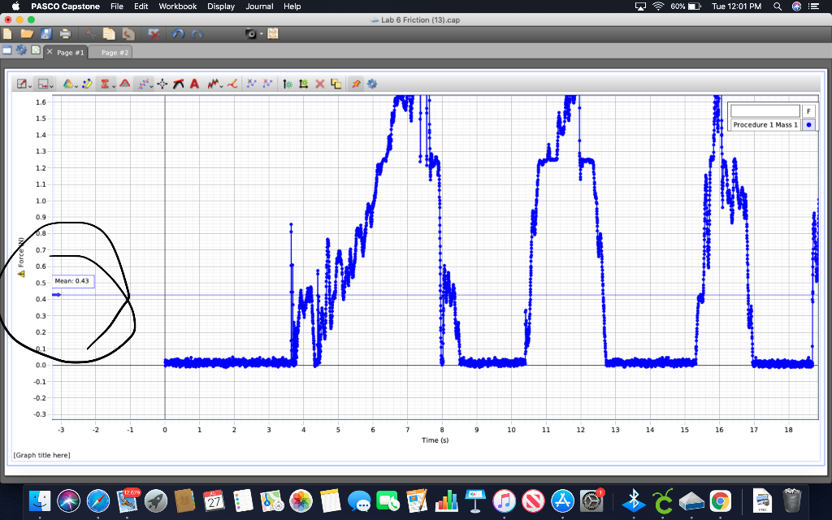Click the add new page icon
Viewport: 832px width, 520px height.
coord(36,50)
